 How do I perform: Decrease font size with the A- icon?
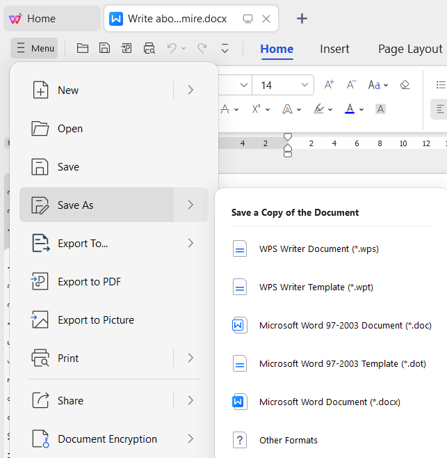click(351, 85)
